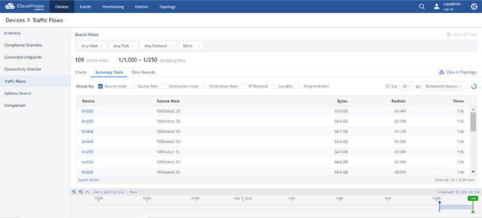The width and height of the screenshot is (482, 218).
Task: Open the Any Port filter dropdown
Action: (123, 46)
